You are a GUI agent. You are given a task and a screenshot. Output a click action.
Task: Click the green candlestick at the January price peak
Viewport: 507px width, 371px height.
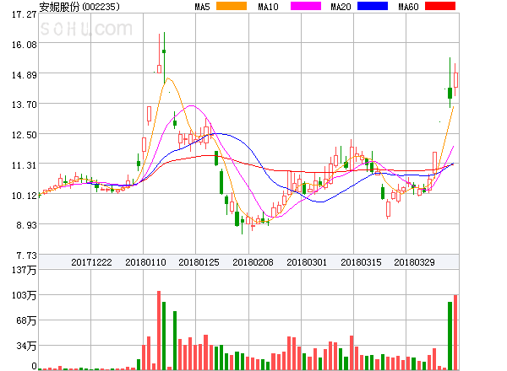164,56
